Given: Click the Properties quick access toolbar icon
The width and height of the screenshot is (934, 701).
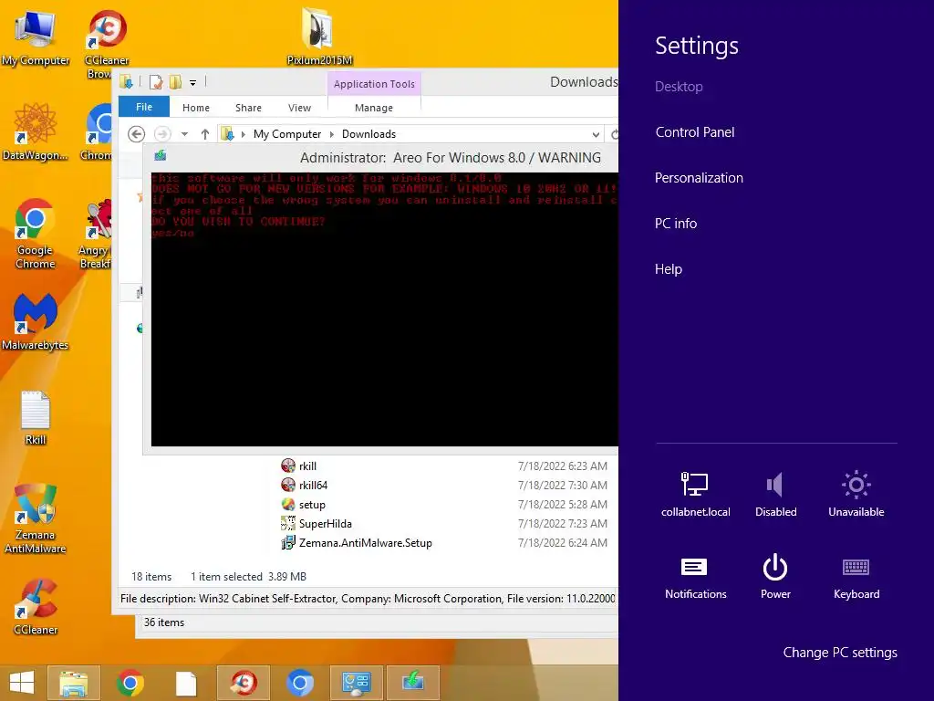Looking at the screenshot, I should 156,81.
